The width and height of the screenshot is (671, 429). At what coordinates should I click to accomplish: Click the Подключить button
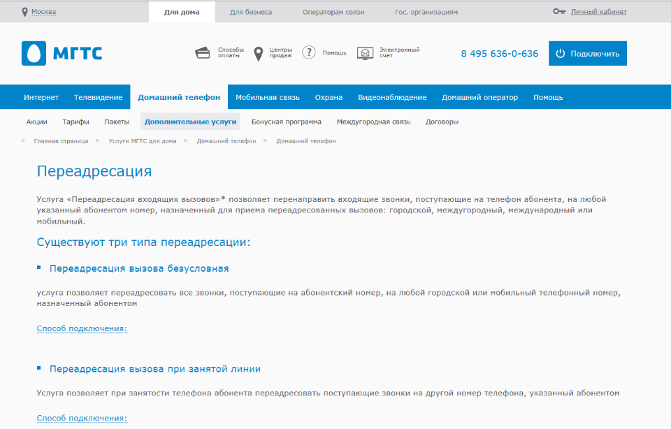588,54
